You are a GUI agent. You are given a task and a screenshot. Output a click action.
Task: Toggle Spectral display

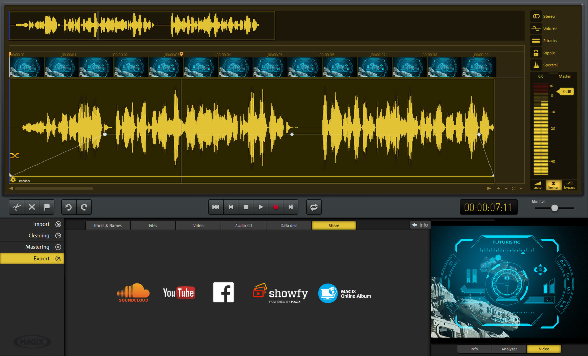[536, 65]
